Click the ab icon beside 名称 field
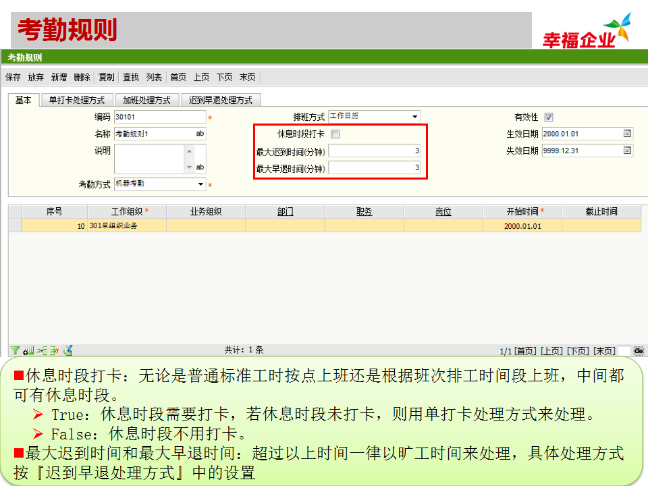This screenshot has width=648, height=486. 200,134
